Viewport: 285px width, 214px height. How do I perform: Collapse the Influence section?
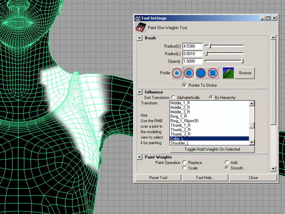coord(139,92)
